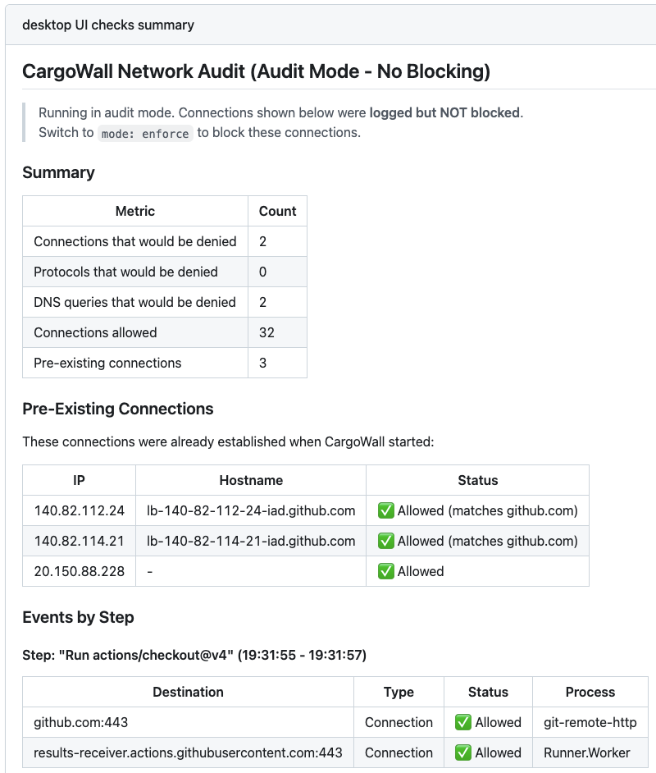Image resolution: width=656 pixels, height=773 pixels.
Task: Click the "mode: enforce" code snippet
Action: click(x=145, y=133)
